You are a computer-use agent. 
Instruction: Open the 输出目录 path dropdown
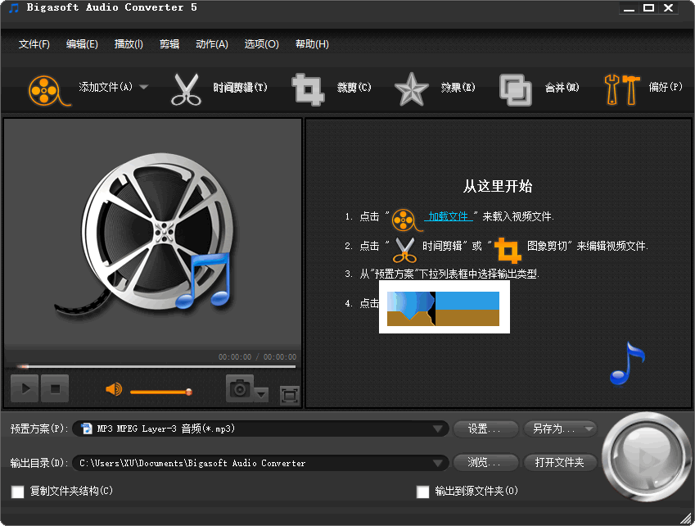click(437, 463)
